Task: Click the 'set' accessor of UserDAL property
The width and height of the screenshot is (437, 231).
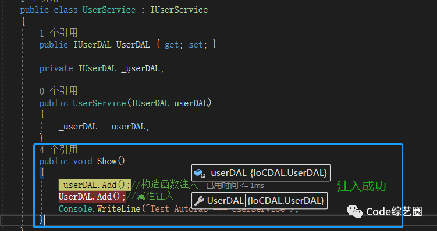Action: pos(196,45)
